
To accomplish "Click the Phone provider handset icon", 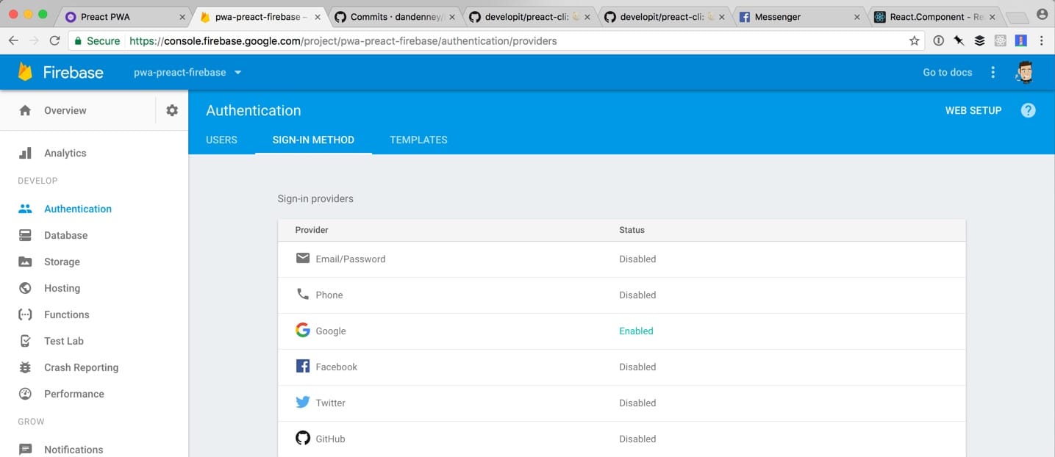I will click(303, 294).
